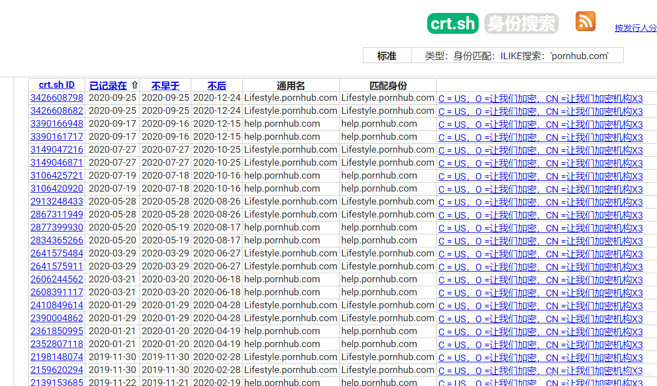Open issuer link in row 3106425721

click(541, 176)
